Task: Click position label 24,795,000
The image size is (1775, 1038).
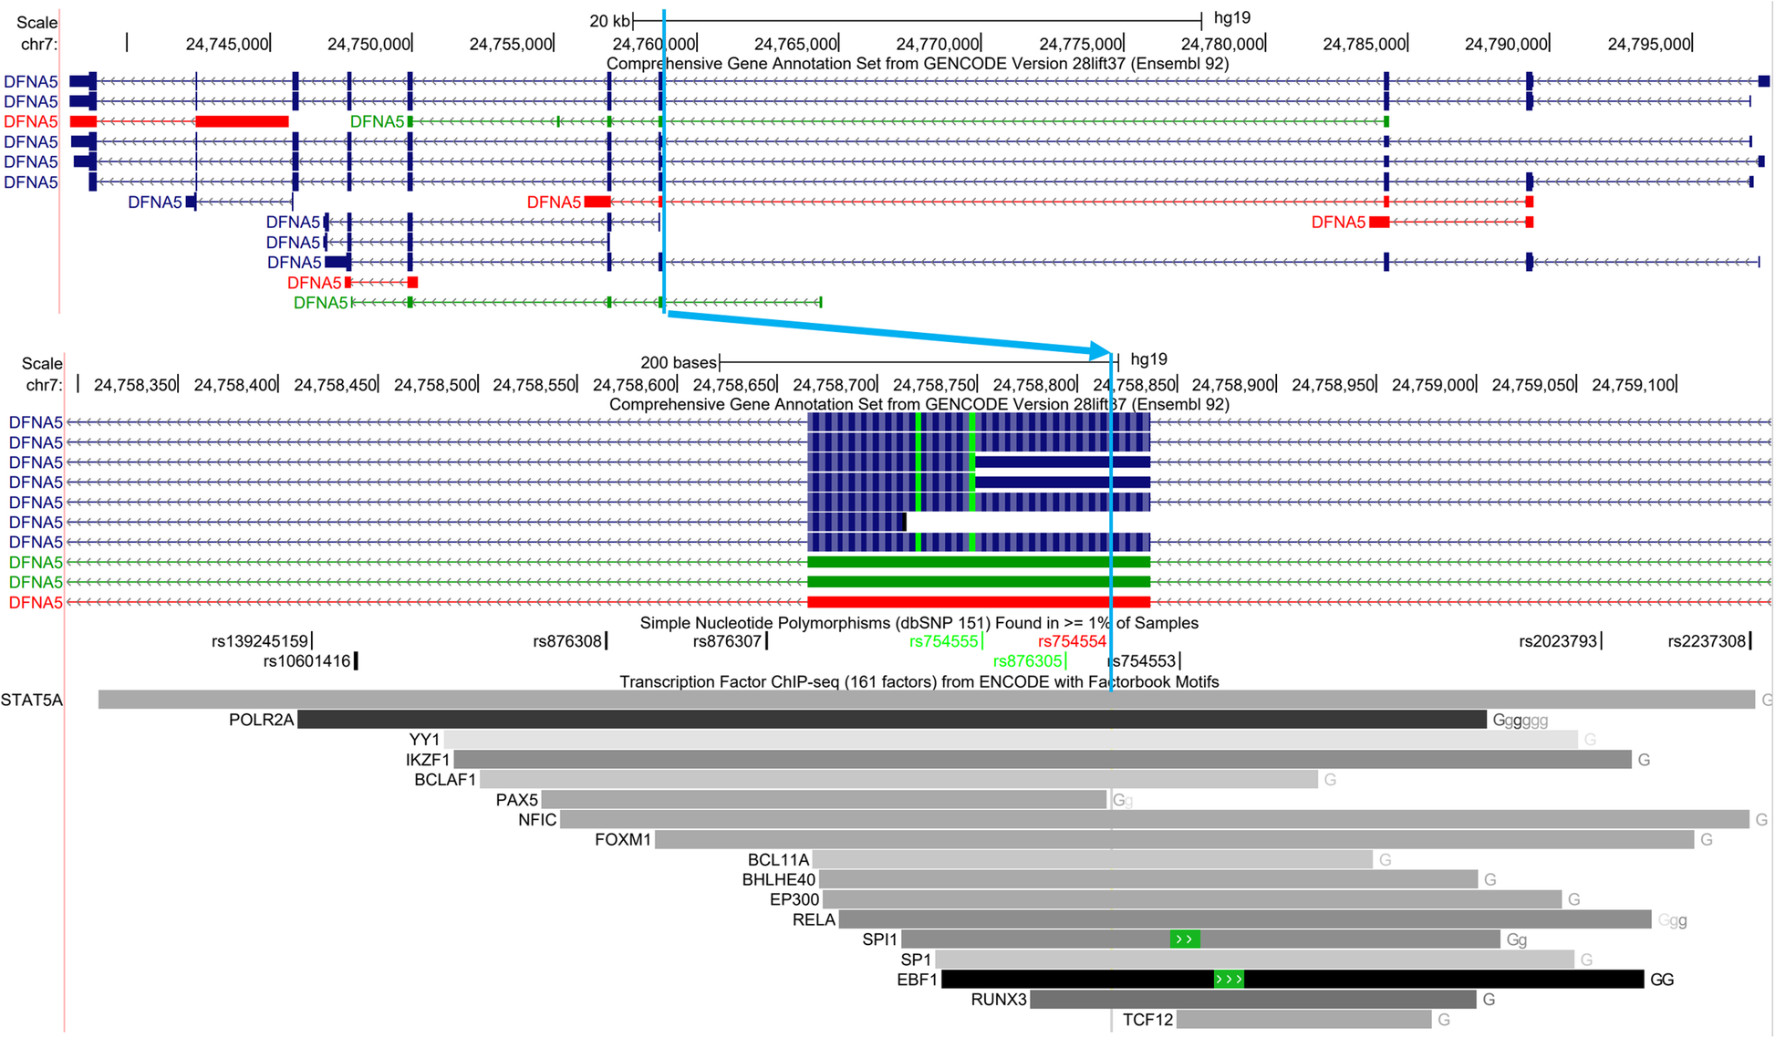Action: click(x=1649, y=44)
